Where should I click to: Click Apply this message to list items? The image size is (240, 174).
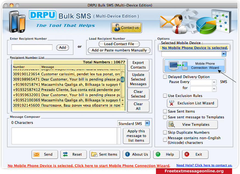click(136, 136)
